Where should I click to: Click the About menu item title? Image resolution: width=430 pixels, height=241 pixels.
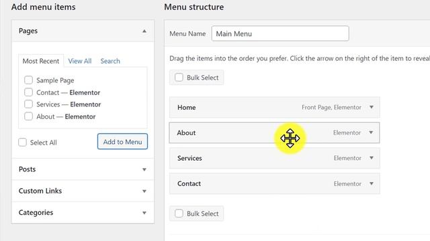point(186,133)
